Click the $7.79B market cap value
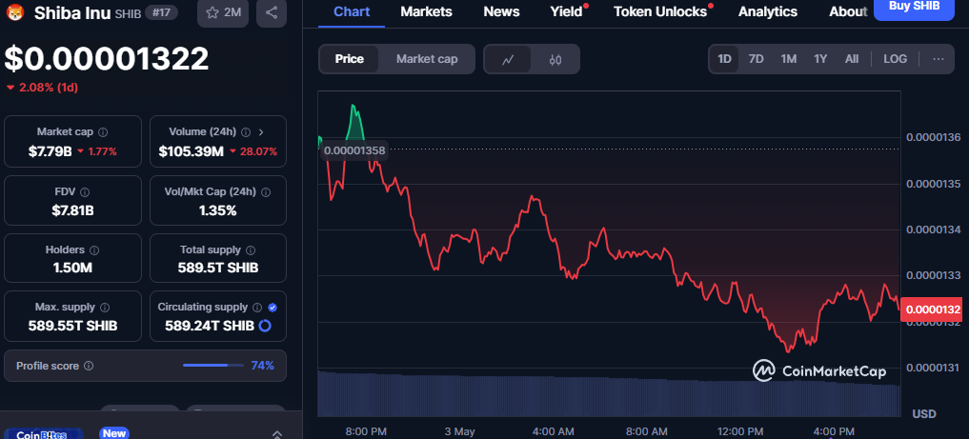This screenshot has height=439, width=969. (50, 151)
